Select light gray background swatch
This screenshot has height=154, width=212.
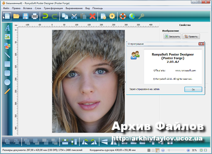[153, 150]
